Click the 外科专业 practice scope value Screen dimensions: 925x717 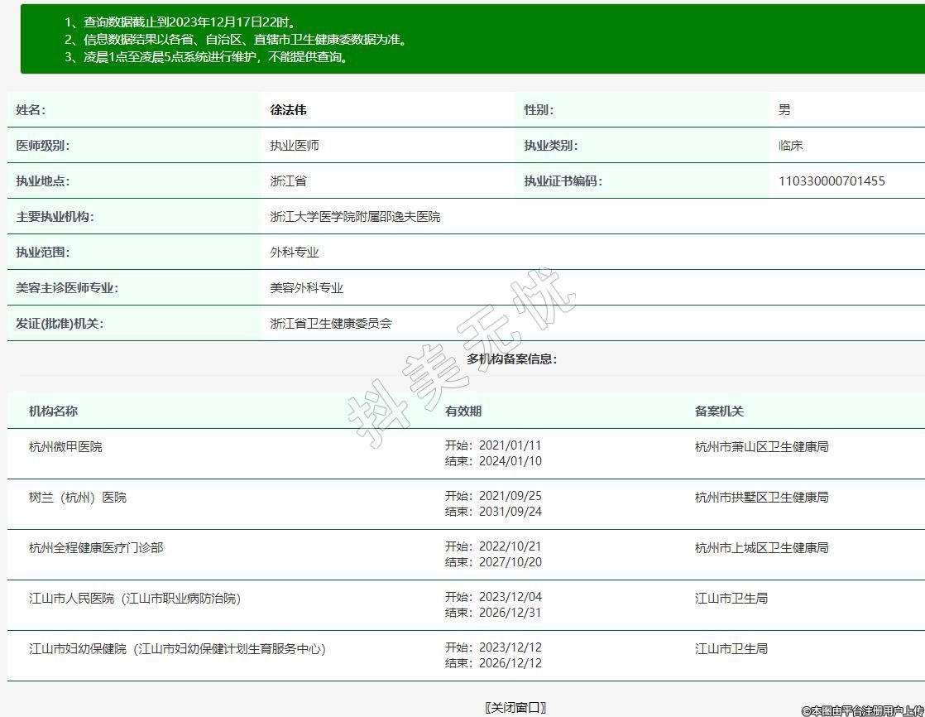[x=294, y=253]
